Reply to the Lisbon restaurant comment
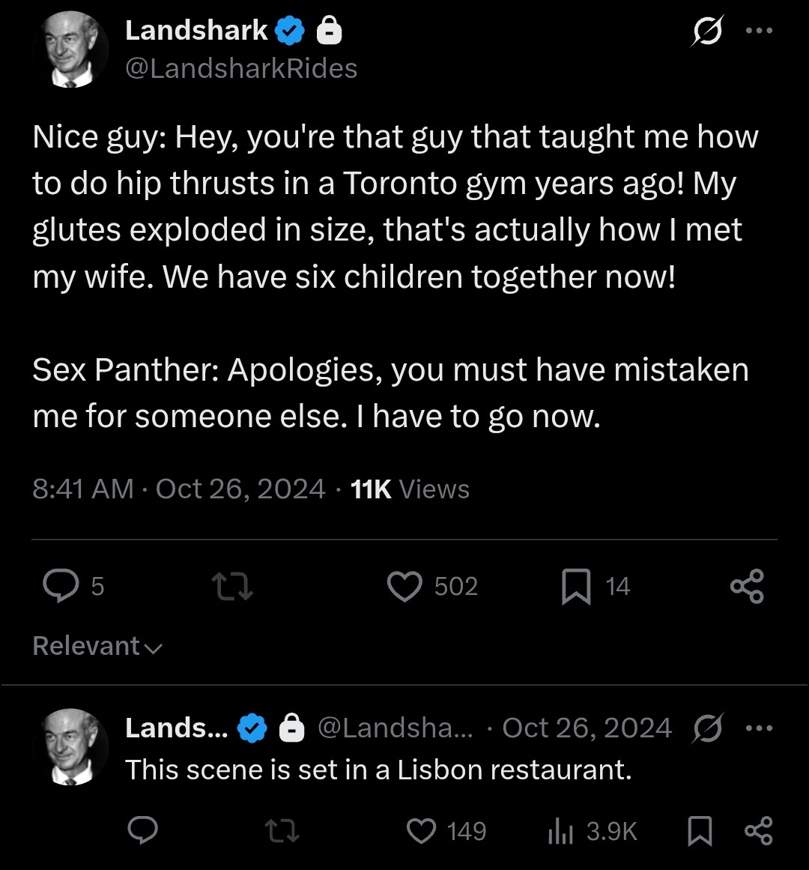809x870 pixels. 143,830
